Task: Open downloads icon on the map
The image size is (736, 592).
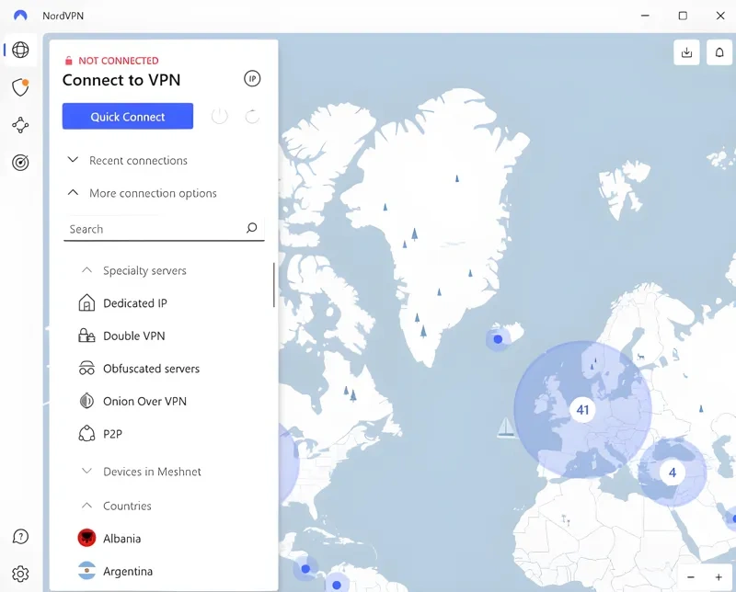Action: pyautogui.click(x=686, y=52)
